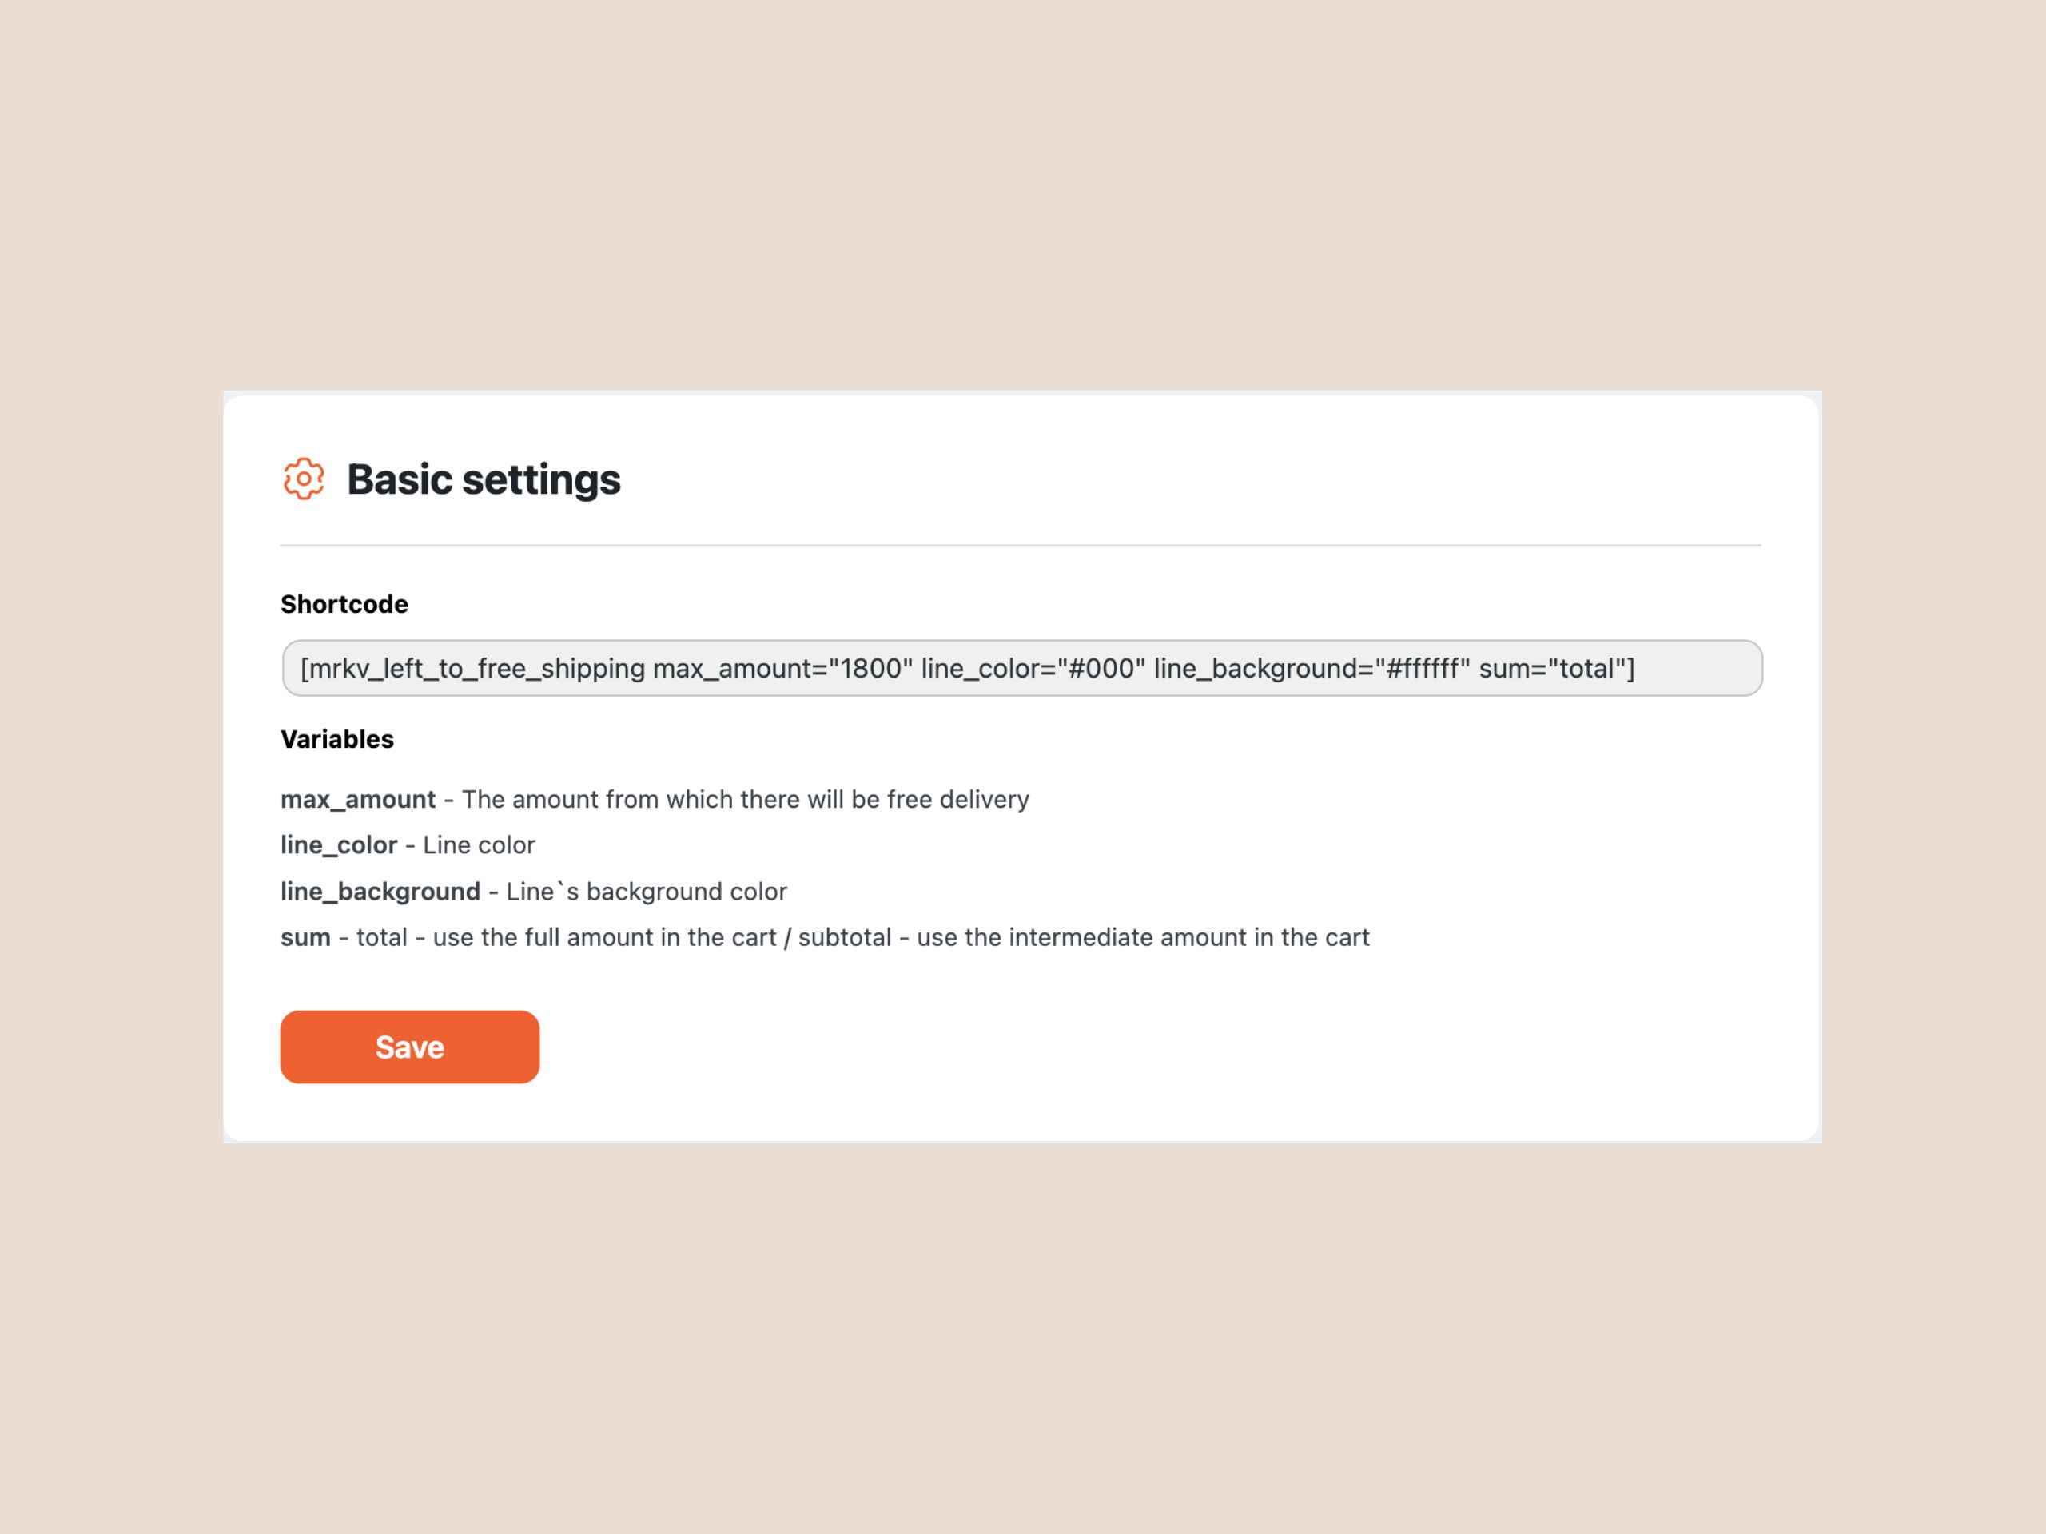Focus the shortcode text input field

[1022, 668]
